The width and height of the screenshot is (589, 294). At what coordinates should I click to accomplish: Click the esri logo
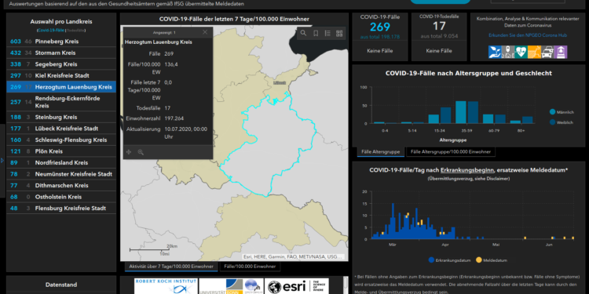(296, 285)
